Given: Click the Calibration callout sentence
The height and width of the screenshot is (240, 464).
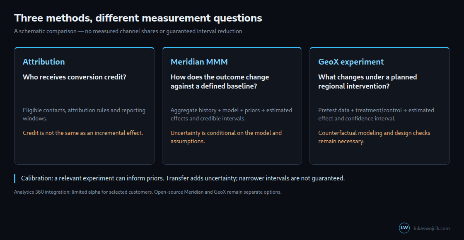Looking at the screenshot, I should click(183, 178).
